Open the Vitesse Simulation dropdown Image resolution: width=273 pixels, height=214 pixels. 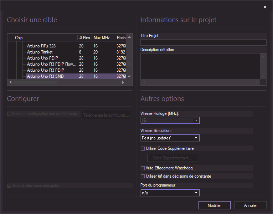pyautogui.click(x=170, y=138)
